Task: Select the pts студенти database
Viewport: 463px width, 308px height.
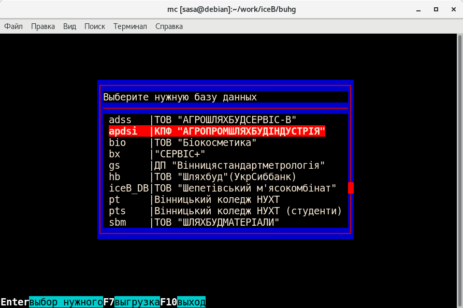Action: pyautogui.click(x=225, y=211)
